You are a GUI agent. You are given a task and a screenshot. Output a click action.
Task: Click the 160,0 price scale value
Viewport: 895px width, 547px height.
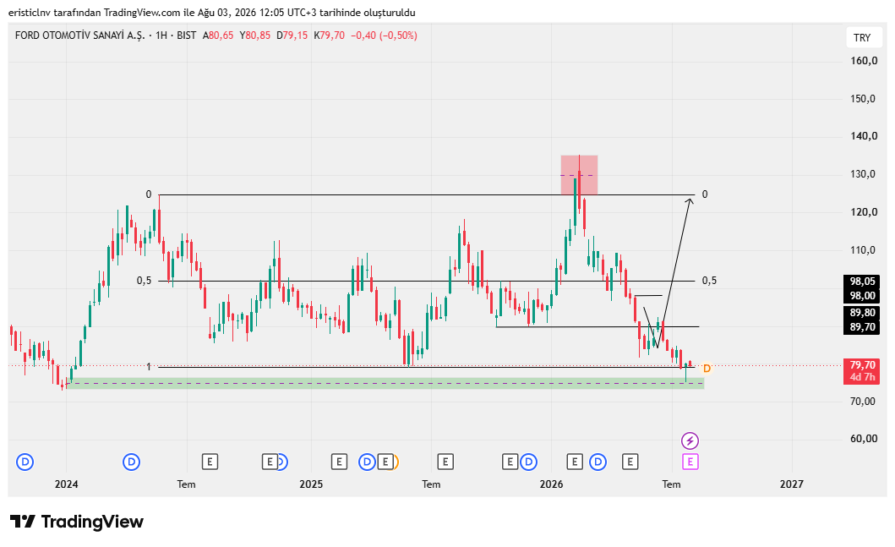click(863, 61)
